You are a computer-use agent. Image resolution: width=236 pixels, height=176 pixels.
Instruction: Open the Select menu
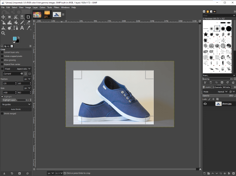pos(15,7)
